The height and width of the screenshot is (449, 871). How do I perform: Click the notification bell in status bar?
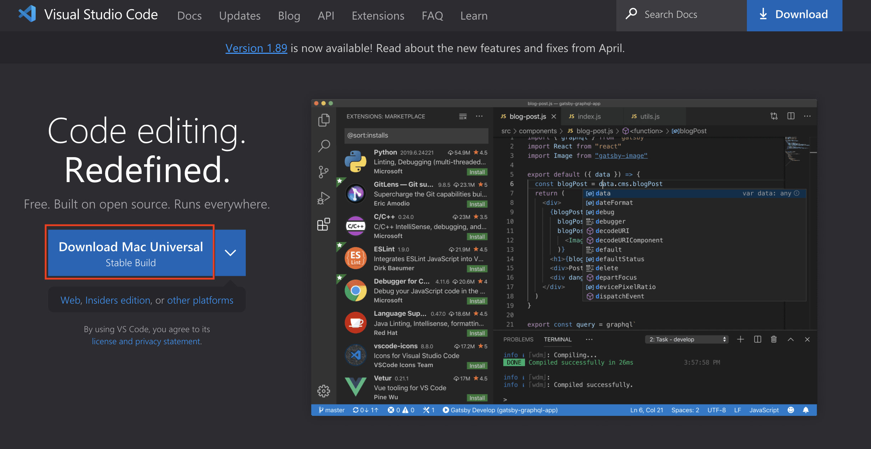[x=806, y=410]
